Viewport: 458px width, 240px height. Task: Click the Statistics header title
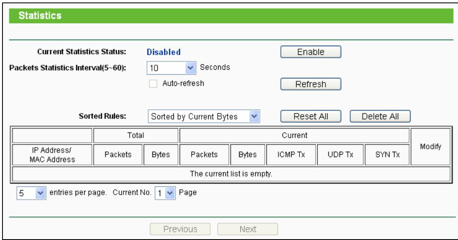pyautogui.click(x=40, y=15)
